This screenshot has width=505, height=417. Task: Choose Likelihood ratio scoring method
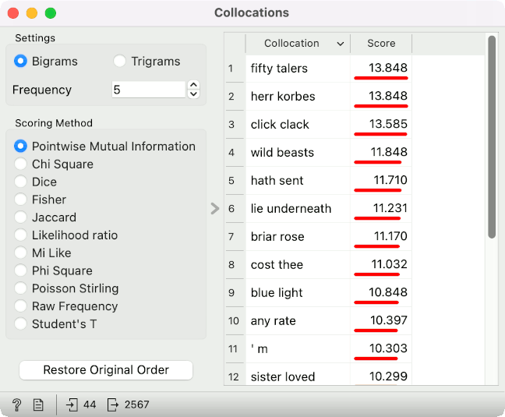coord(20,235)
